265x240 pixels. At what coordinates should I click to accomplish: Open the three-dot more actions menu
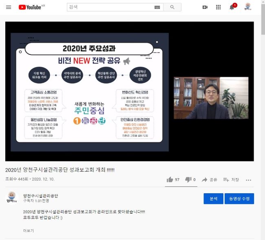coord(248,180)
